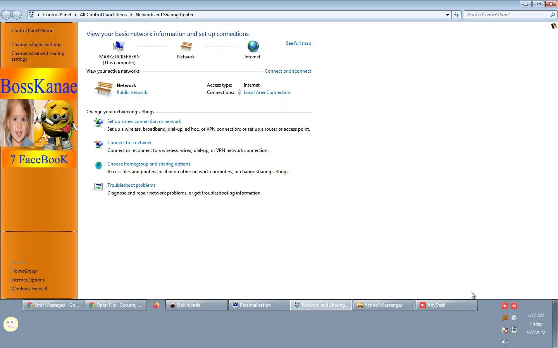Click the Control Panel breadcrumb
This screenshot has width=558, height=348.
(x=57, y=15)
